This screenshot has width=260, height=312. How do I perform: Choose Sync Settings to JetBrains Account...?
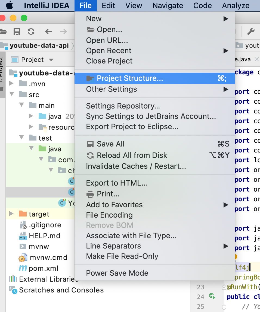tap(155, 116)
